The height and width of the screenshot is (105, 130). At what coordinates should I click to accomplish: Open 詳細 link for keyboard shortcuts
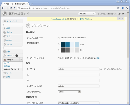98,58
